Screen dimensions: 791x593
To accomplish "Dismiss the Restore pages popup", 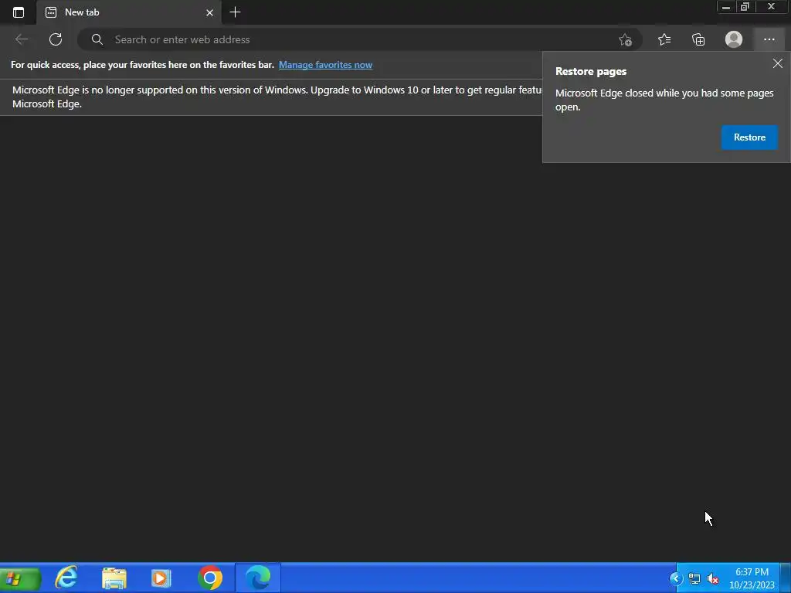I will coord(777,63).
